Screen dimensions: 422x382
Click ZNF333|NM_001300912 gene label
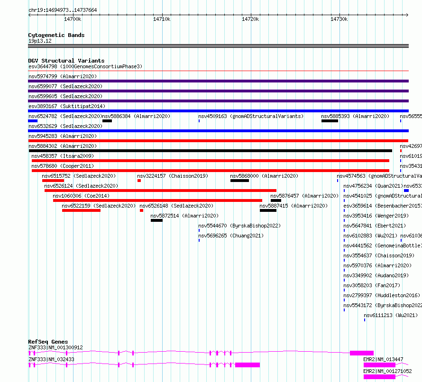click(x=55, y=347)
